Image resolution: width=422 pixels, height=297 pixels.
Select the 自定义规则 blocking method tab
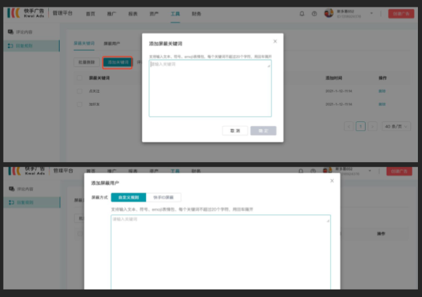128,197
